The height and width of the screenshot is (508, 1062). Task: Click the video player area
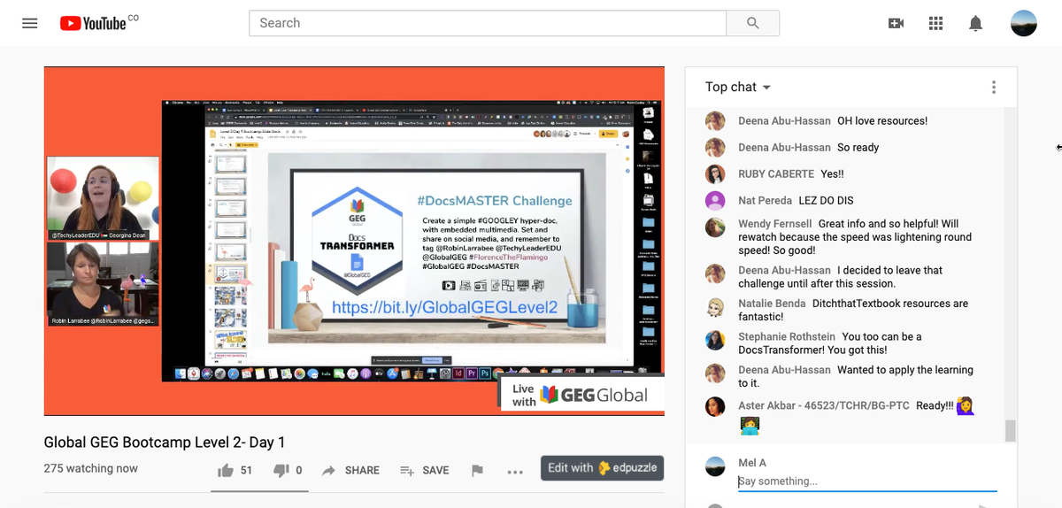(354, 241)
